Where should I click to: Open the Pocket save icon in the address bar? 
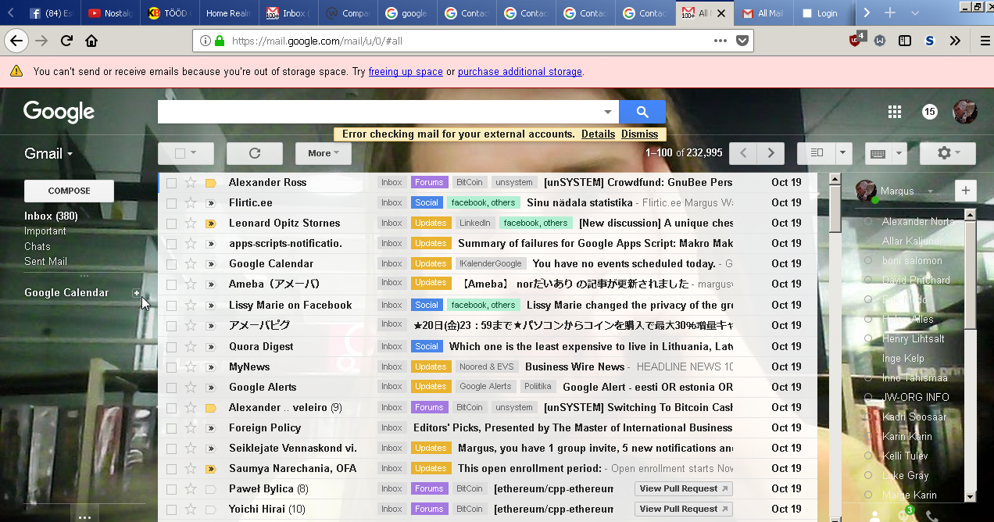click(x=742, y=41)
